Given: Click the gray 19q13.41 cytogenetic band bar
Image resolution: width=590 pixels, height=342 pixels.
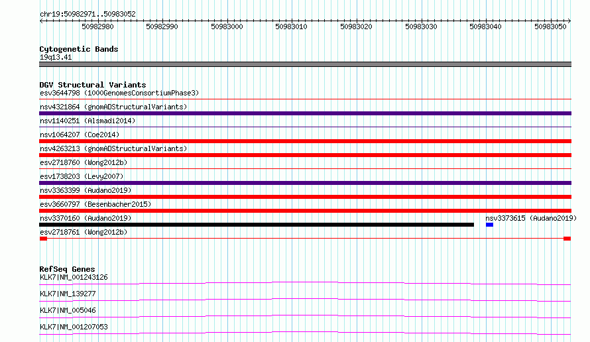Looking at the screenshot, I should (305, 64).
